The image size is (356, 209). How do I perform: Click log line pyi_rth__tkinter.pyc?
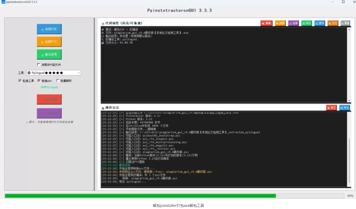pyautogui.click(x=138, y=149)
